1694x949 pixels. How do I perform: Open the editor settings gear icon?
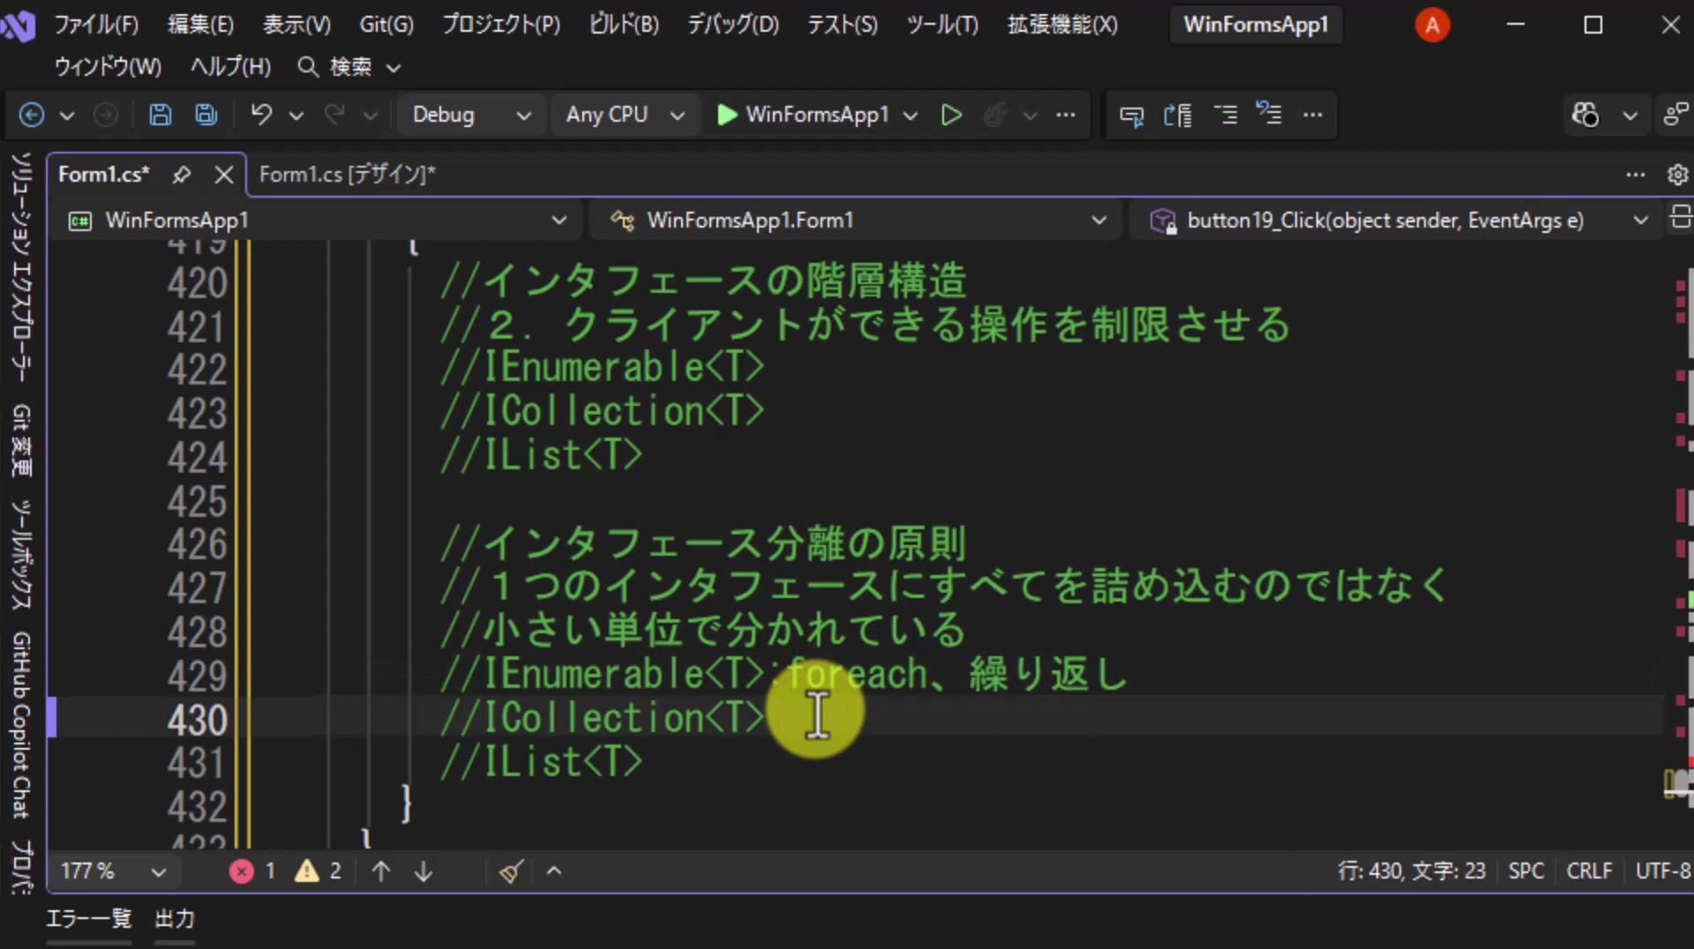pyautogui.click(x=1677, y=175)
